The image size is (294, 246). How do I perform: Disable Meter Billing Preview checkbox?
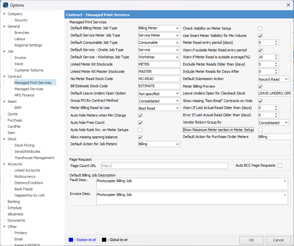tap(260, 86)
